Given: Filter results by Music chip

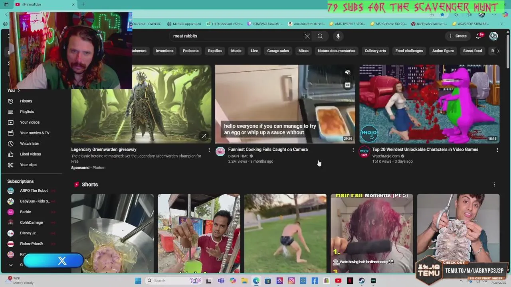Looking at the screenshot, I should coord(236,51).
